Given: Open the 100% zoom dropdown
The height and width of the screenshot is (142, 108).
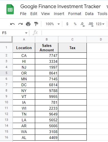Looking at the screenshot, I should click(52, 24).
